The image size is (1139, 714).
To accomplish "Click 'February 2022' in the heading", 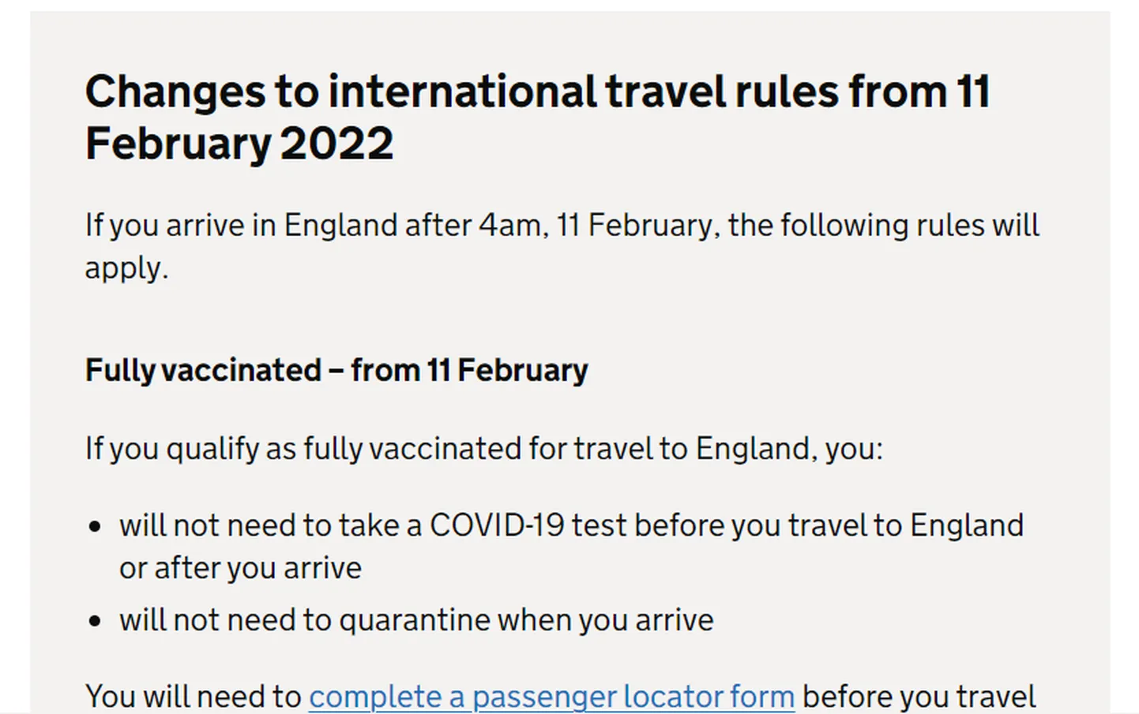I will (239, 144).
